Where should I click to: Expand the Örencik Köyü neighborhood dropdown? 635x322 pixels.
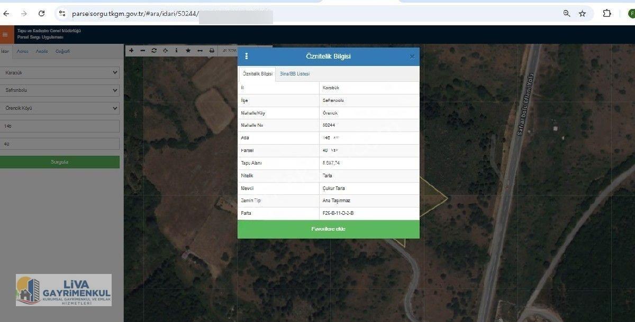click(x=60, y=108)
